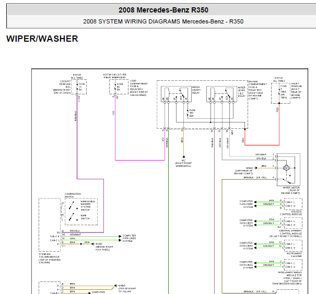
Task: Click the wipe switch contact symbol
Action: click(x=73, y=217)
